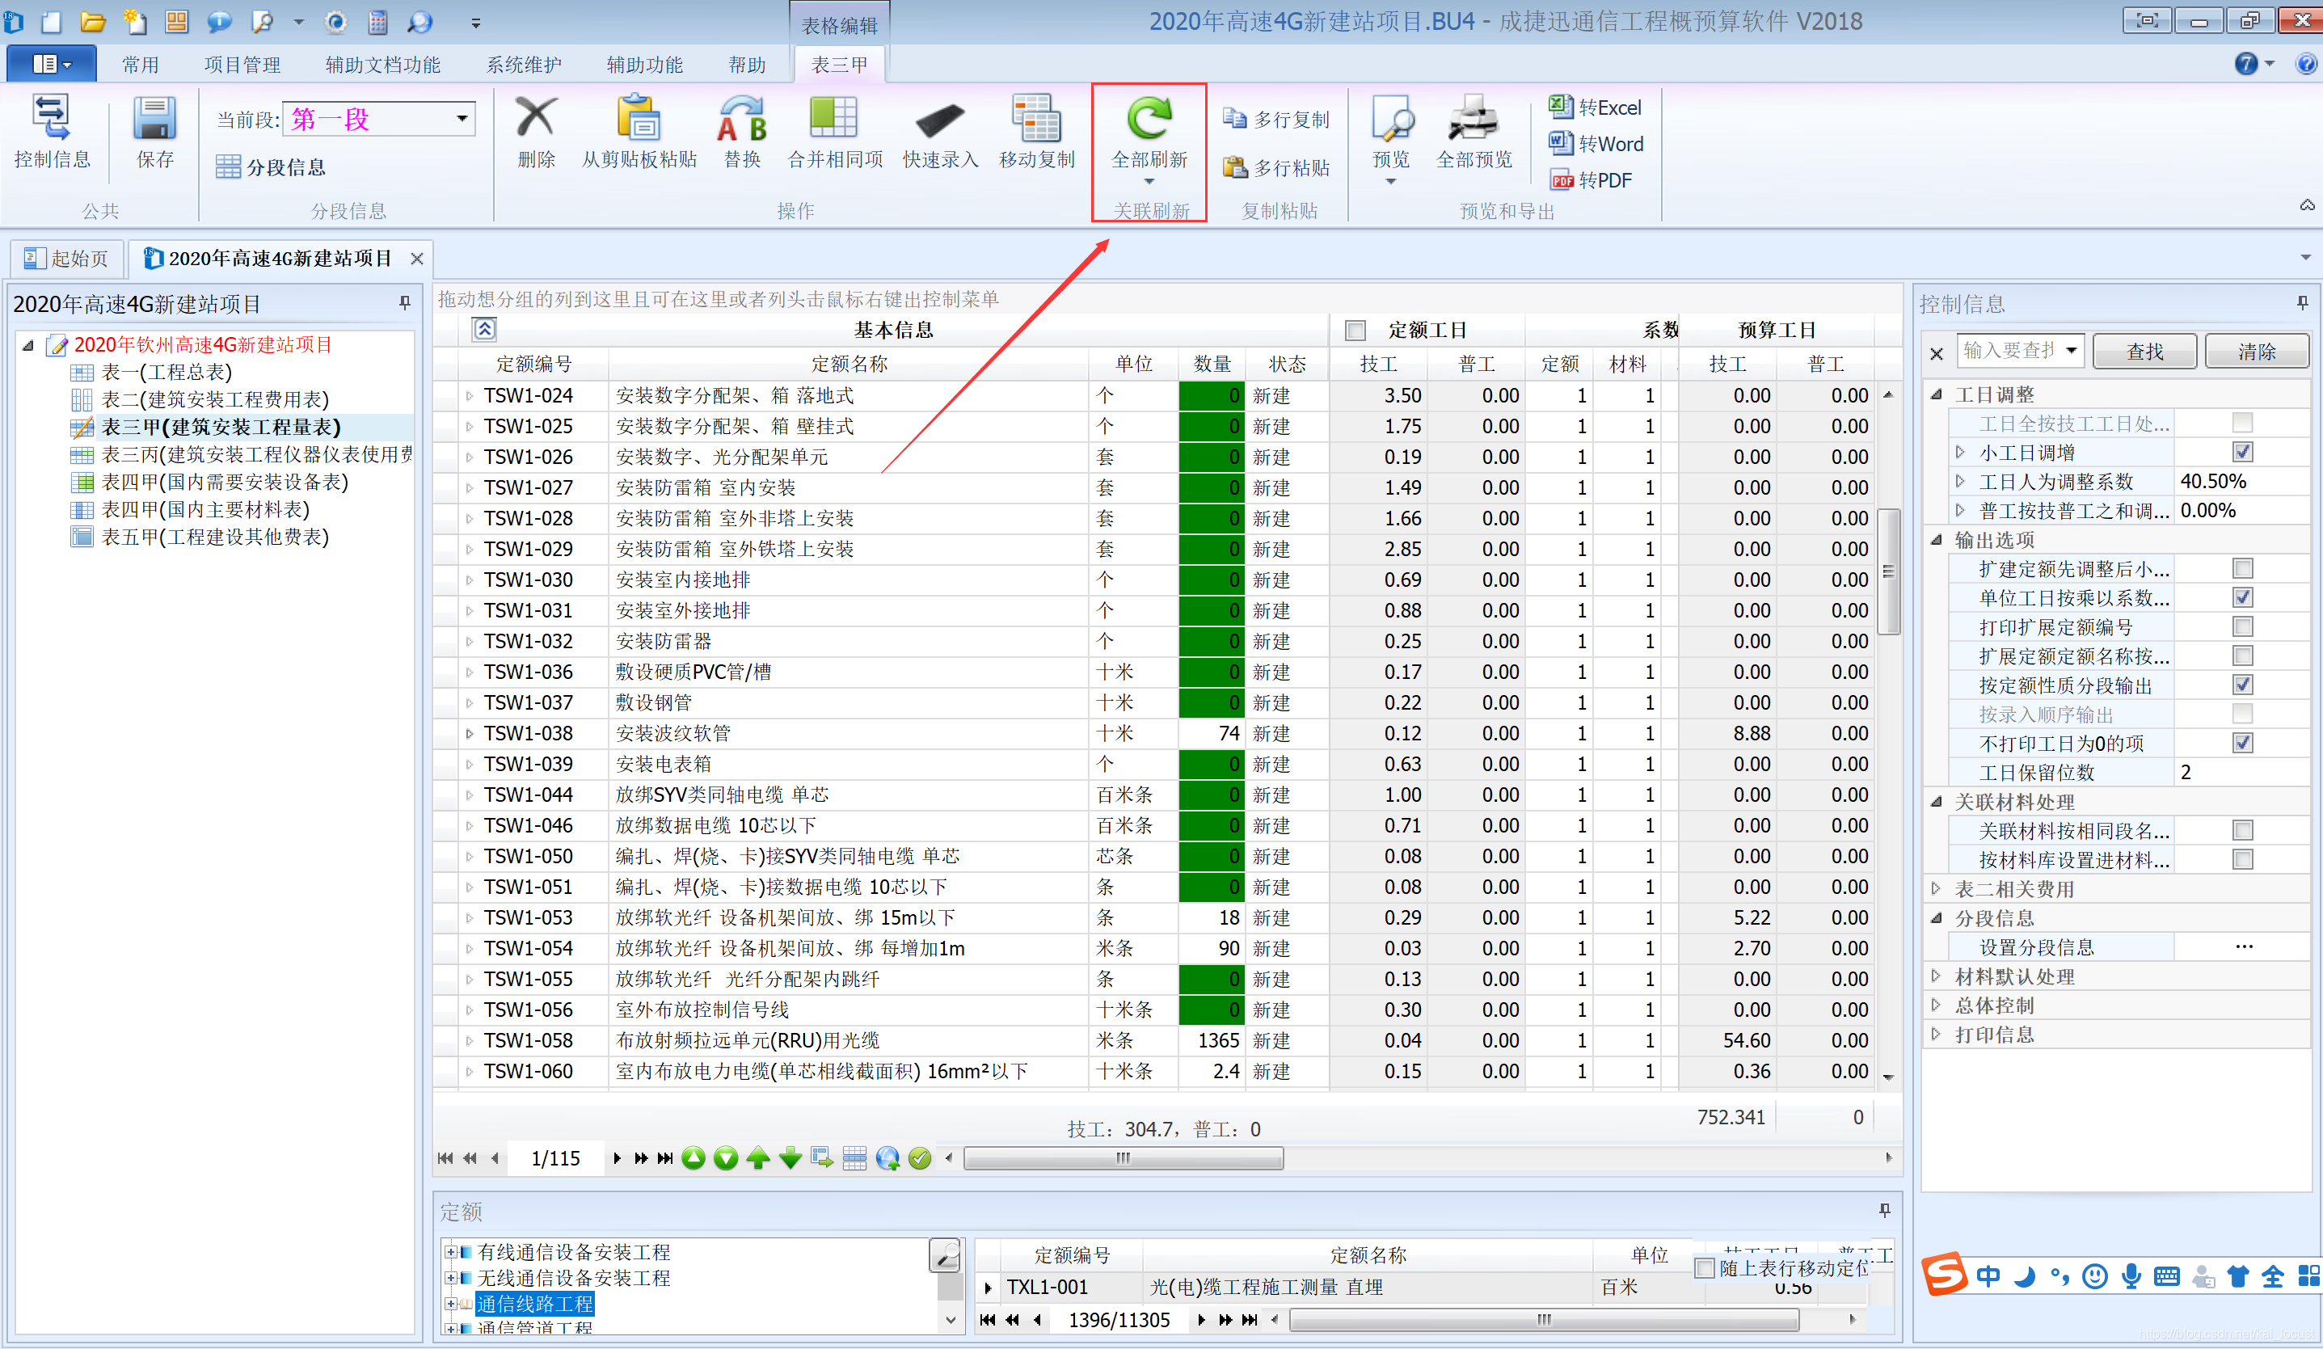
Task: Click the 移动复制 move copy icon
Action: pyautogui.click(x=1037, y=133)
